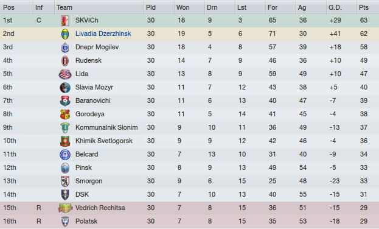Select the Dnepr Mogilev team badge

(65, 48)
